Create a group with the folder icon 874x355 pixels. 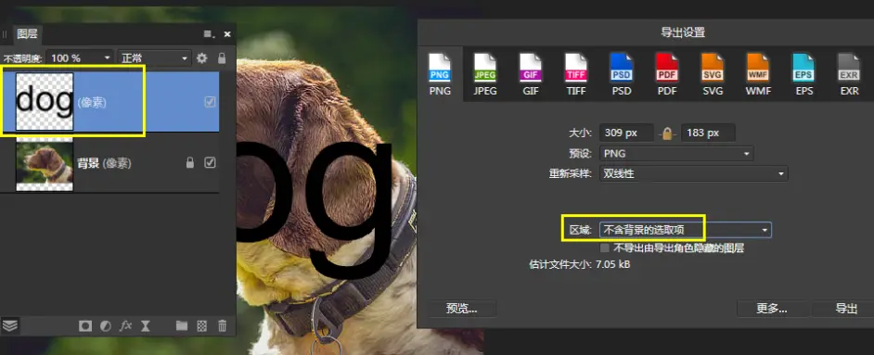pos(182,326)
